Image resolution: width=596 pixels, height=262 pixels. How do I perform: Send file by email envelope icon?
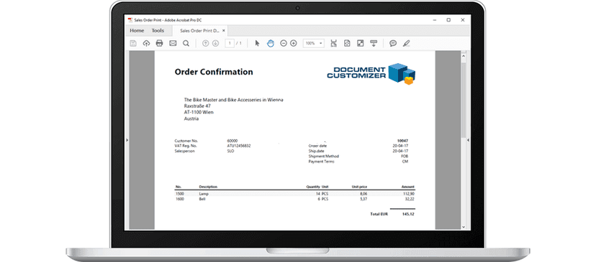(173, 43)
